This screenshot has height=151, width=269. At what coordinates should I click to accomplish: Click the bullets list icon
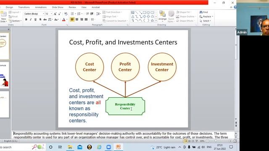pos(72,14)
